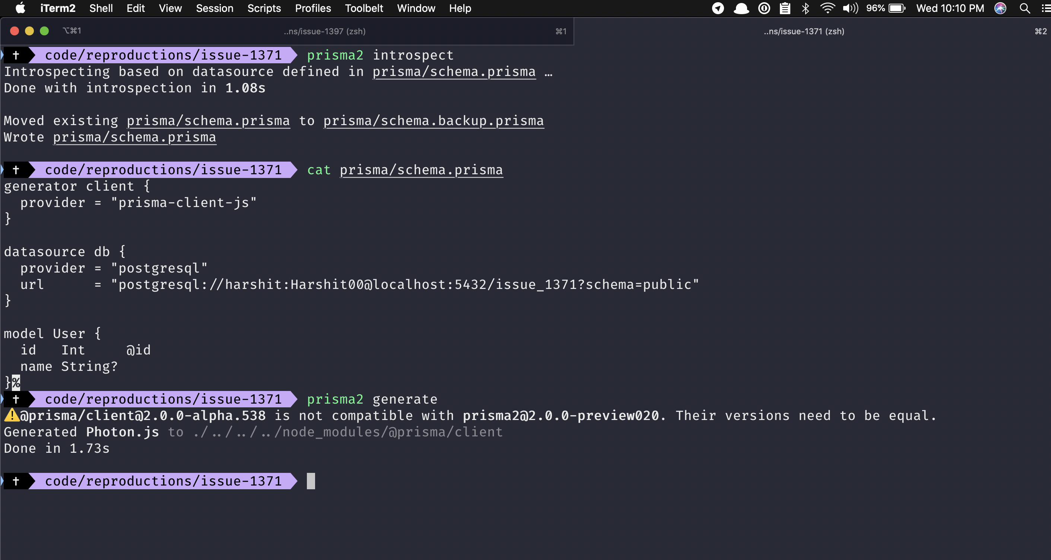Click the location services arrow icon
Screen dimensions: 1051x560
pyautogui.click(x=718, y=8)
